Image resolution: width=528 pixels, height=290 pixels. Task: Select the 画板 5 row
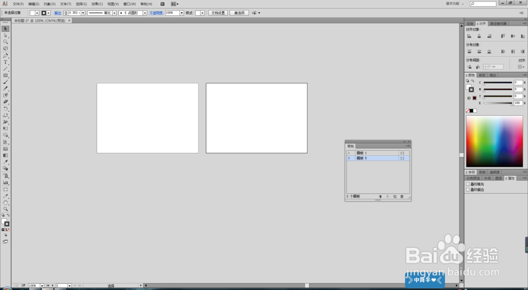pos(378,158)
